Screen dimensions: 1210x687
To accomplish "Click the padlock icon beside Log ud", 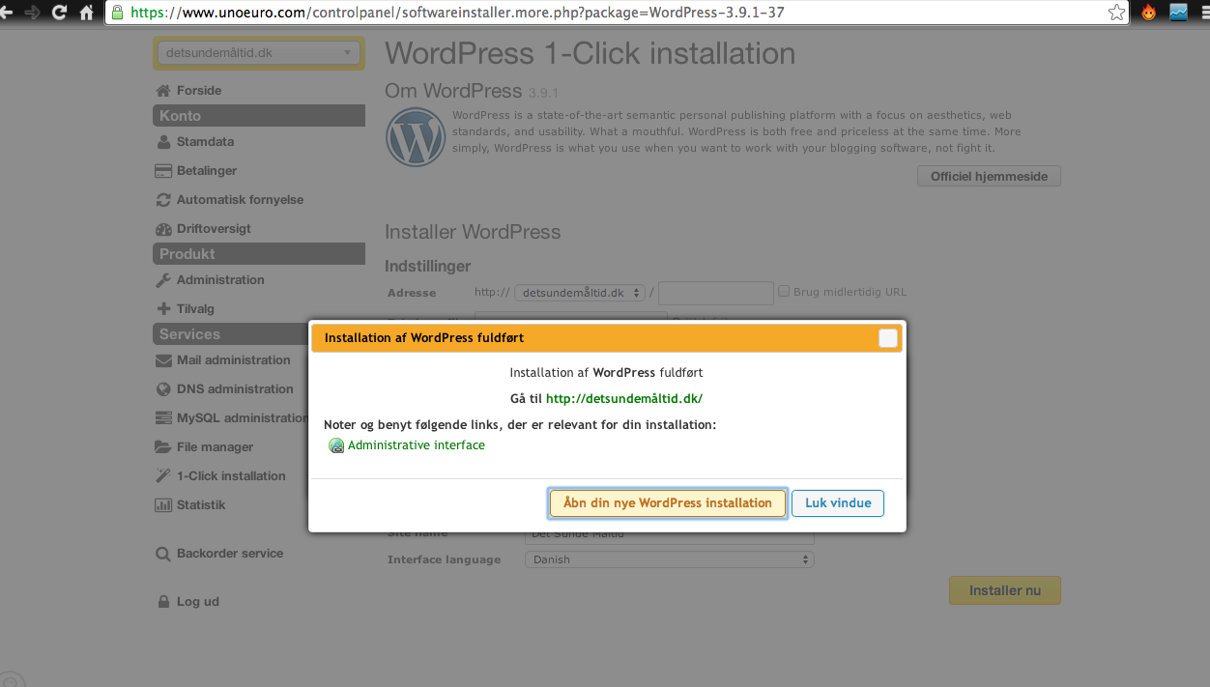I will click(x=163, y=602).
